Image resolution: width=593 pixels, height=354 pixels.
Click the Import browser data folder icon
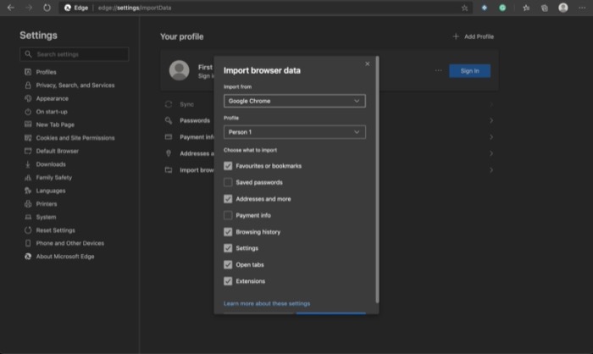169,170
